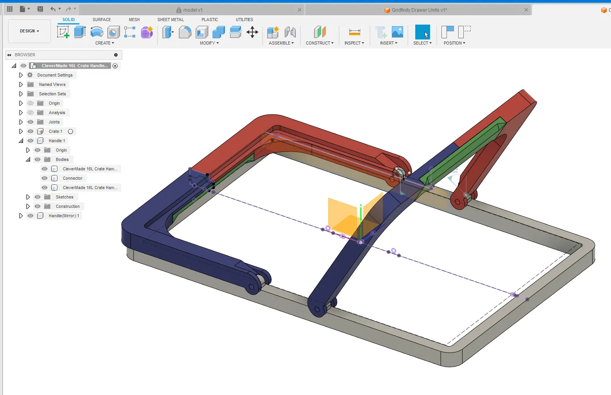Click the Extrude tool icon
611x395 pixels.
(80, 32)
